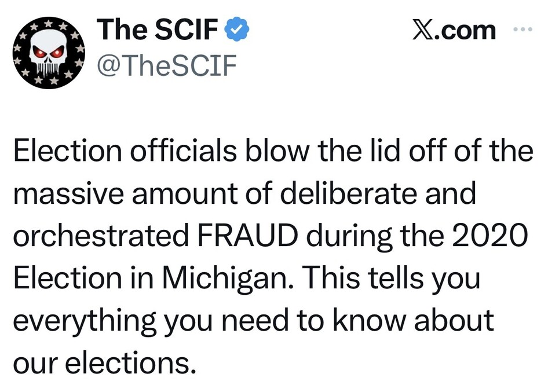Click the X.com label

pos(454,30)
